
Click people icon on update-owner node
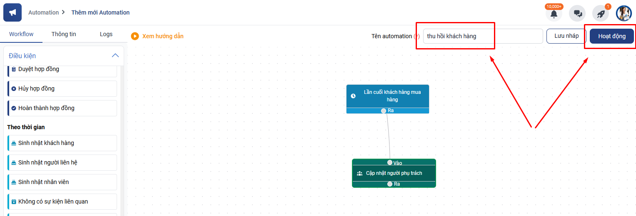[x=360, y=173]
